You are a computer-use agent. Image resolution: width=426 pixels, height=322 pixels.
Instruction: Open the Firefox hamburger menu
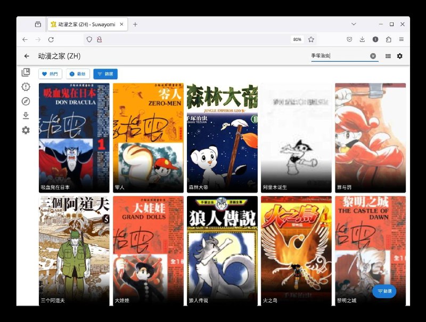[x=402, y=39]
